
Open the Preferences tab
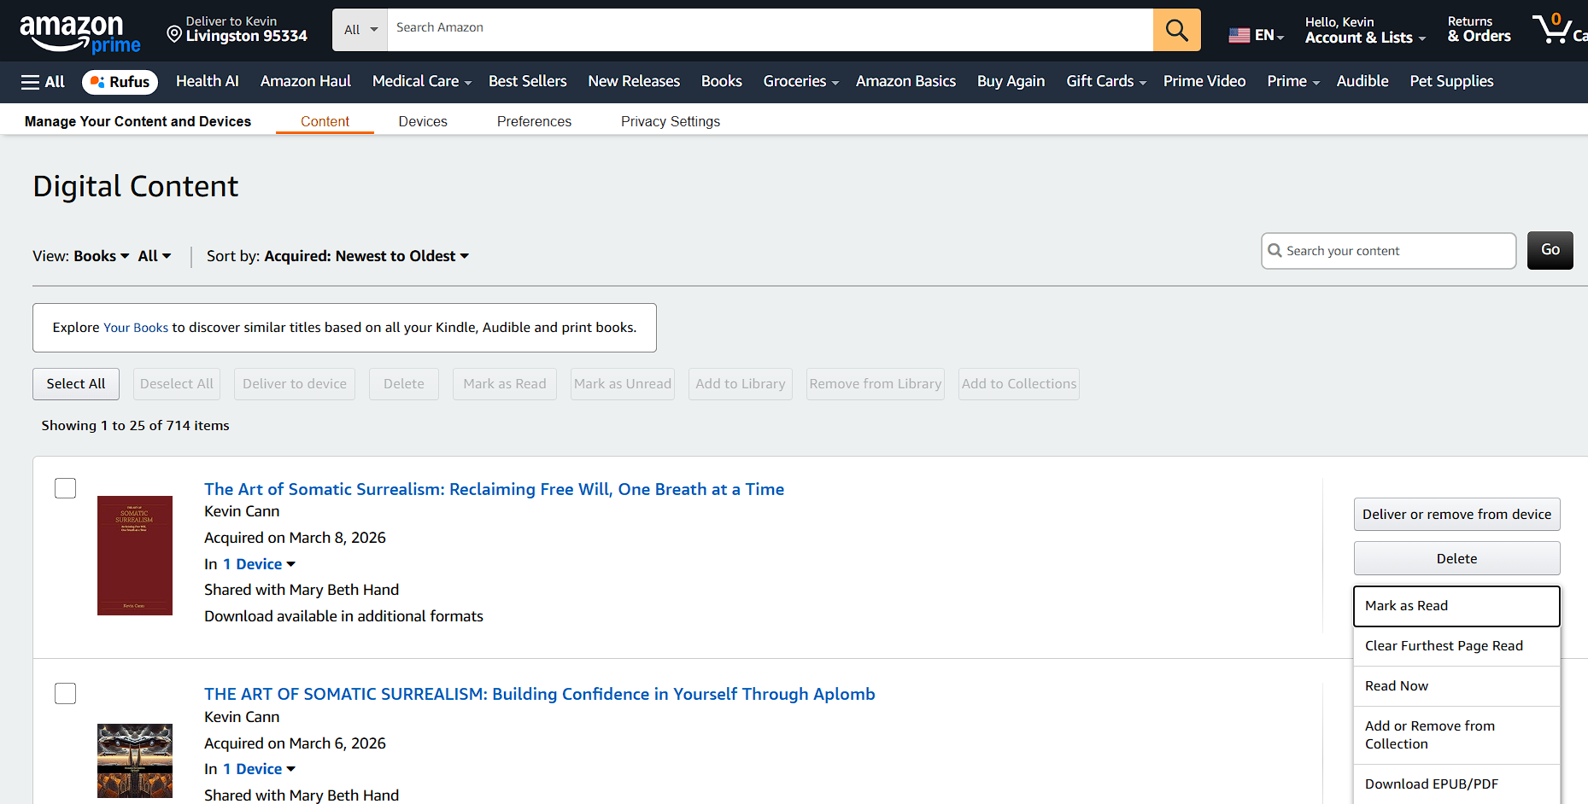point(534,121)
